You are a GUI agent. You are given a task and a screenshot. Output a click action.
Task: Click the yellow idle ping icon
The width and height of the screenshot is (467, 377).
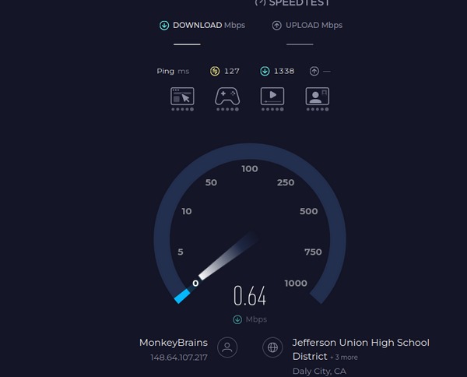coord(215,71)
